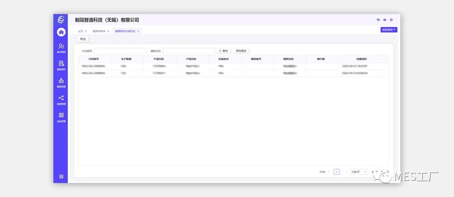This screenshot has width=454, height=197.
Task: Open 模具管理 mold management sidebar icon
Action: [x=61, y=81]
